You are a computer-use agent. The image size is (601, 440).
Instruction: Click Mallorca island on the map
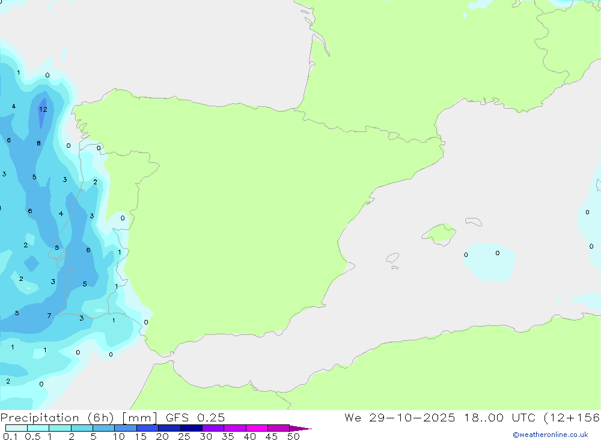pyautogui.click(x=439, y=234)
